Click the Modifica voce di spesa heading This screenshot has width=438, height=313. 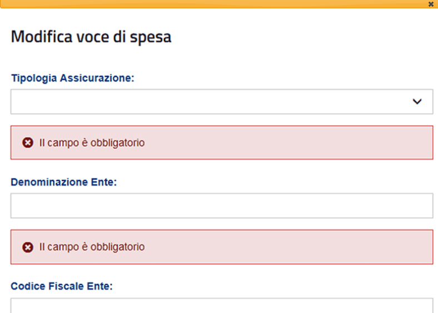point(91,37)
